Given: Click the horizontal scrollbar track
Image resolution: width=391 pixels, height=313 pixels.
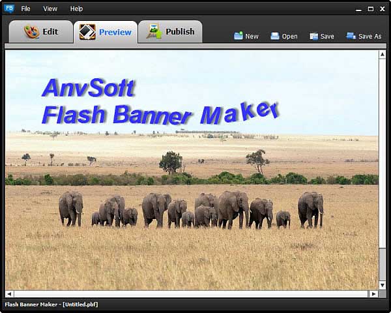Looking at the screenshot, I should pyautogui.click(x=191, y=294).
